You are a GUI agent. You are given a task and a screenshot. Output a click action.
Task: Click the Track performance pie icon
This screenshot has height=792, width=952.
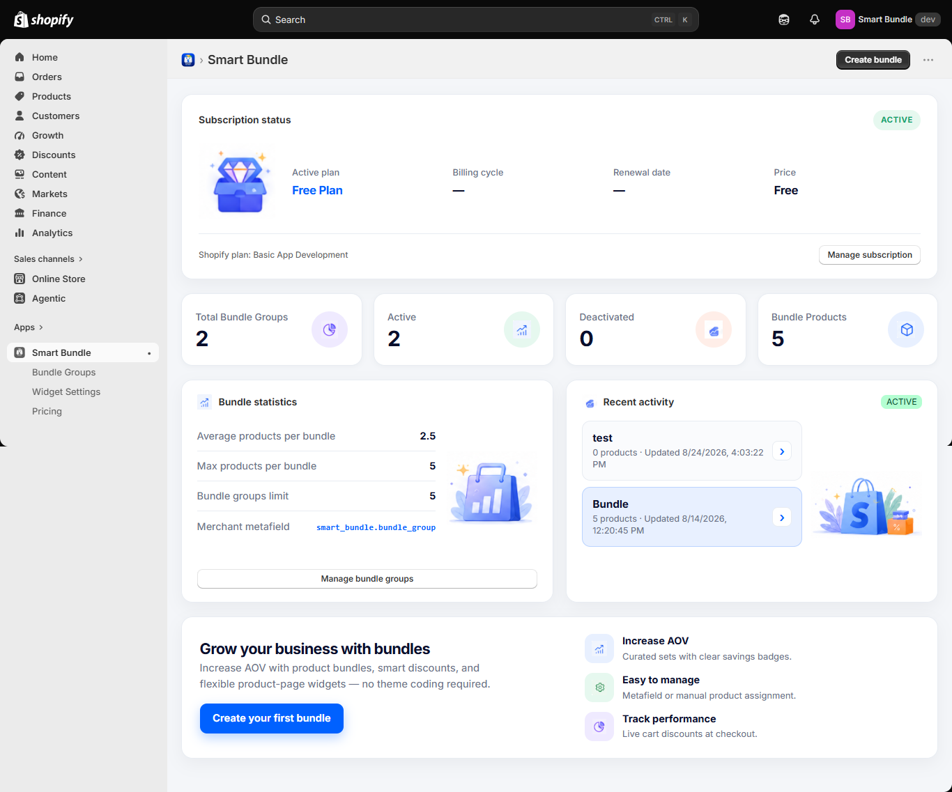pyautogui.click(x=599, y=727)
